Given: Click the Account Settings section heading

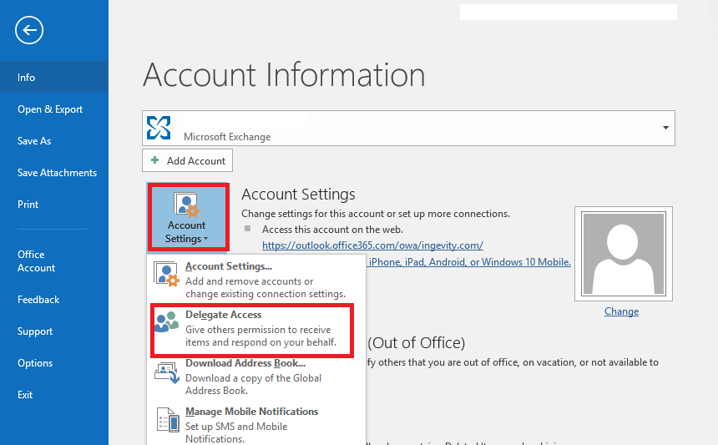Looking at the screenshot, I should pyautogui.click(x=298, y=195).
